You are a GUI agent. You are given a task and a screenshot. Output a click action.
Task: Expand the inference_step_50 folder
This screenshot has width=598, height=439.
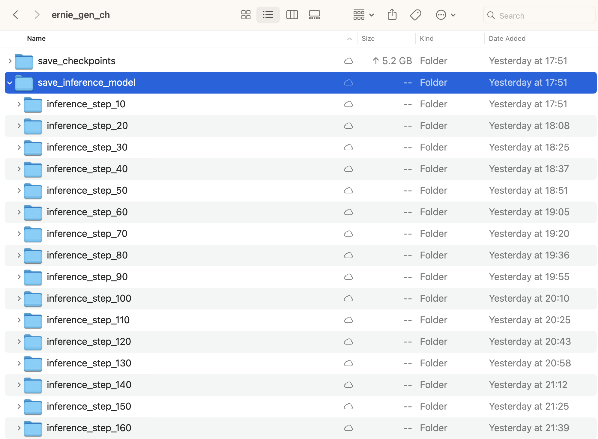(19, 191)
